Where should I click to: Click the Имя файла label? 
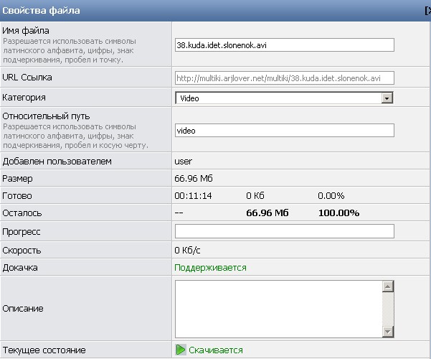[x=26, y=31]
